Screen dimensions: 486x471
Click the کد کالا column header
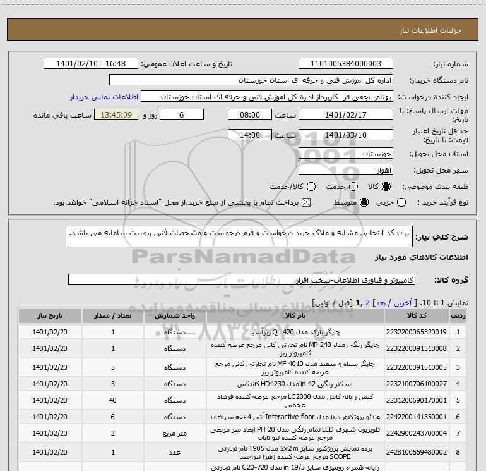coord(417,315)
